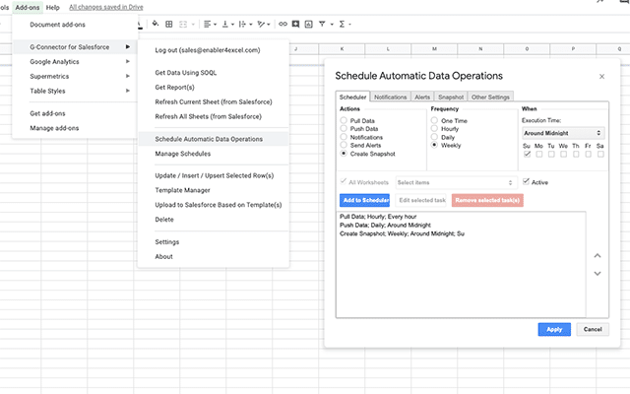Uncheck the Sunday checkbox
630x394 pixels.
pos(528,154)
